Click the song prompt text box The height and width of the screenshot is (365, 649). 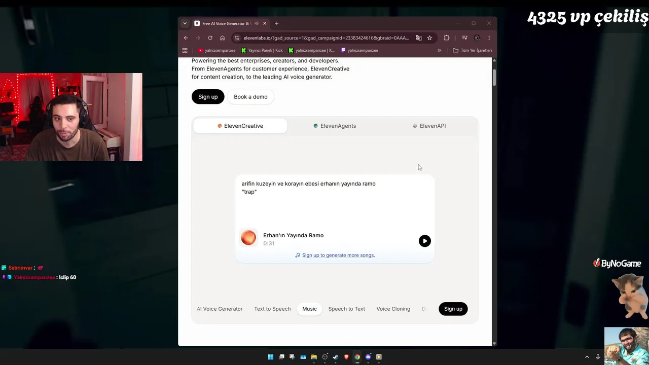(x=335, y=200)
